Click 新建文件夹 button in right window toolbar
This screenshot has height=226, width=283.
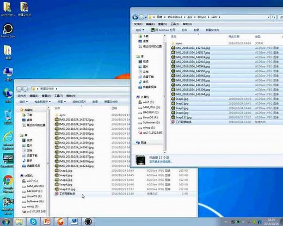click(x=212, y=30)
